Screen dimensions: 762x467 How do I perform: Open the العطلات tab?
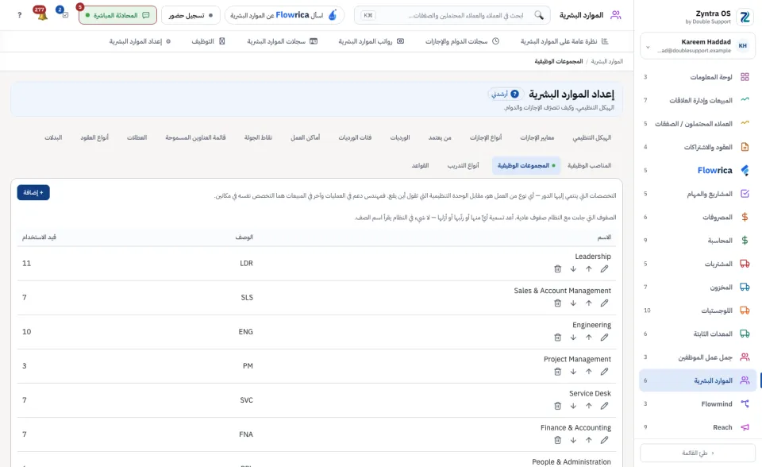click(137, 137)
